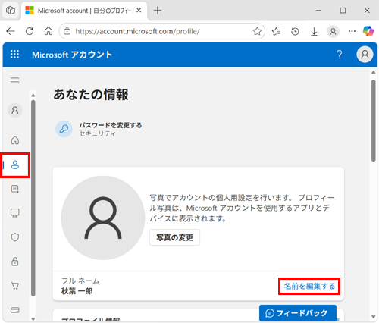Viewport: 379px width, 323px height.
Task: Go to the browser Home icon
Action: point(49,31)
